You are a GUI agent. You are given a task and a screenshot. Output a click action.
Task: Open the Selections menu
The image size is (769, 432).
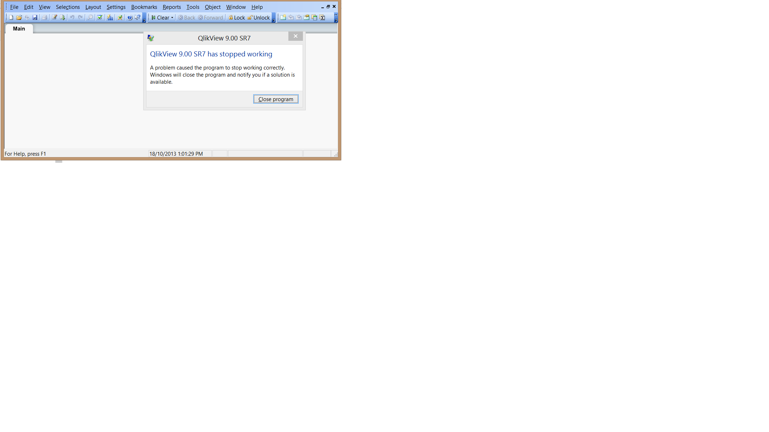(67, 6)
